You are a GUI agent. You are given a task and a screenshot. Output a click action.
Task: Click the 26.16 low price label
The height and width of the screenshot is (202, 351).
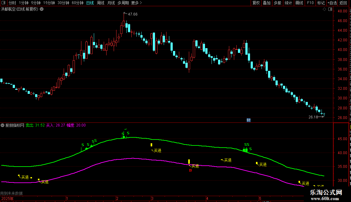pos(313,117)
